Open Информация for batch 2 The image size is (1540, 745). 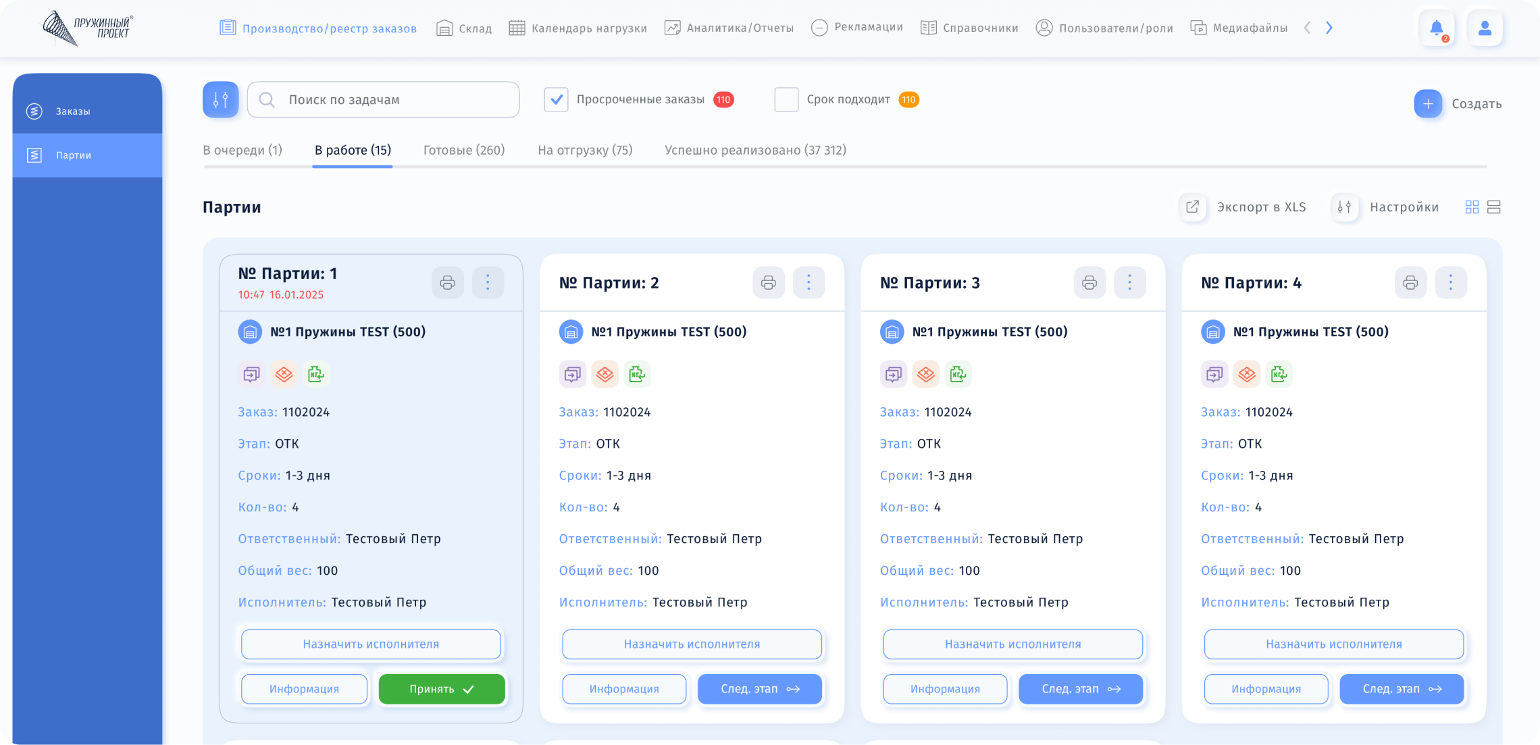tap(624, 690)
